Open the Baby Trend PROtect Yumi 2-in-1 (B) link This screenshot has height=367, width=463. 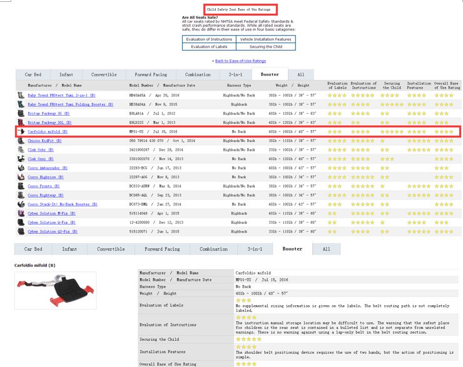[x=61, y=95]
